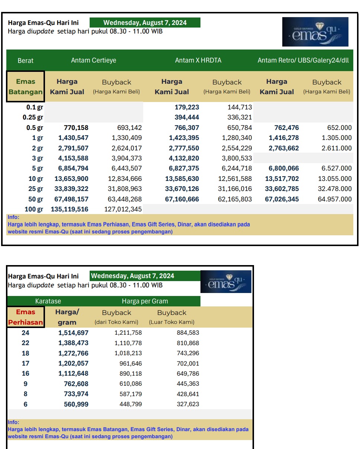This screenshot has height=449, width=360.
Task: Select the 3 gr price 4,153,588
Action: [73, 158]
